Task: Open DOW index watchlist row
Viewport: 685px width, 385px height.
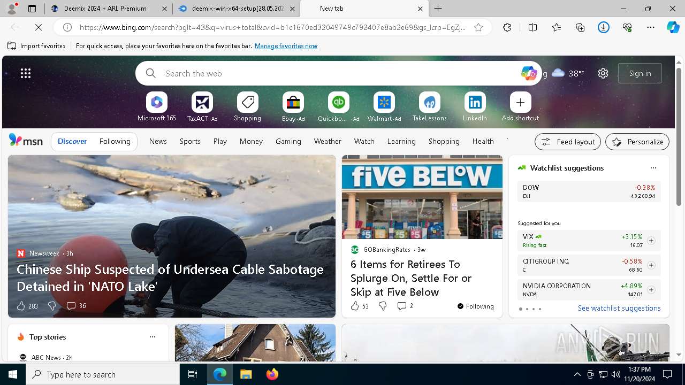Action: [589, 191]
